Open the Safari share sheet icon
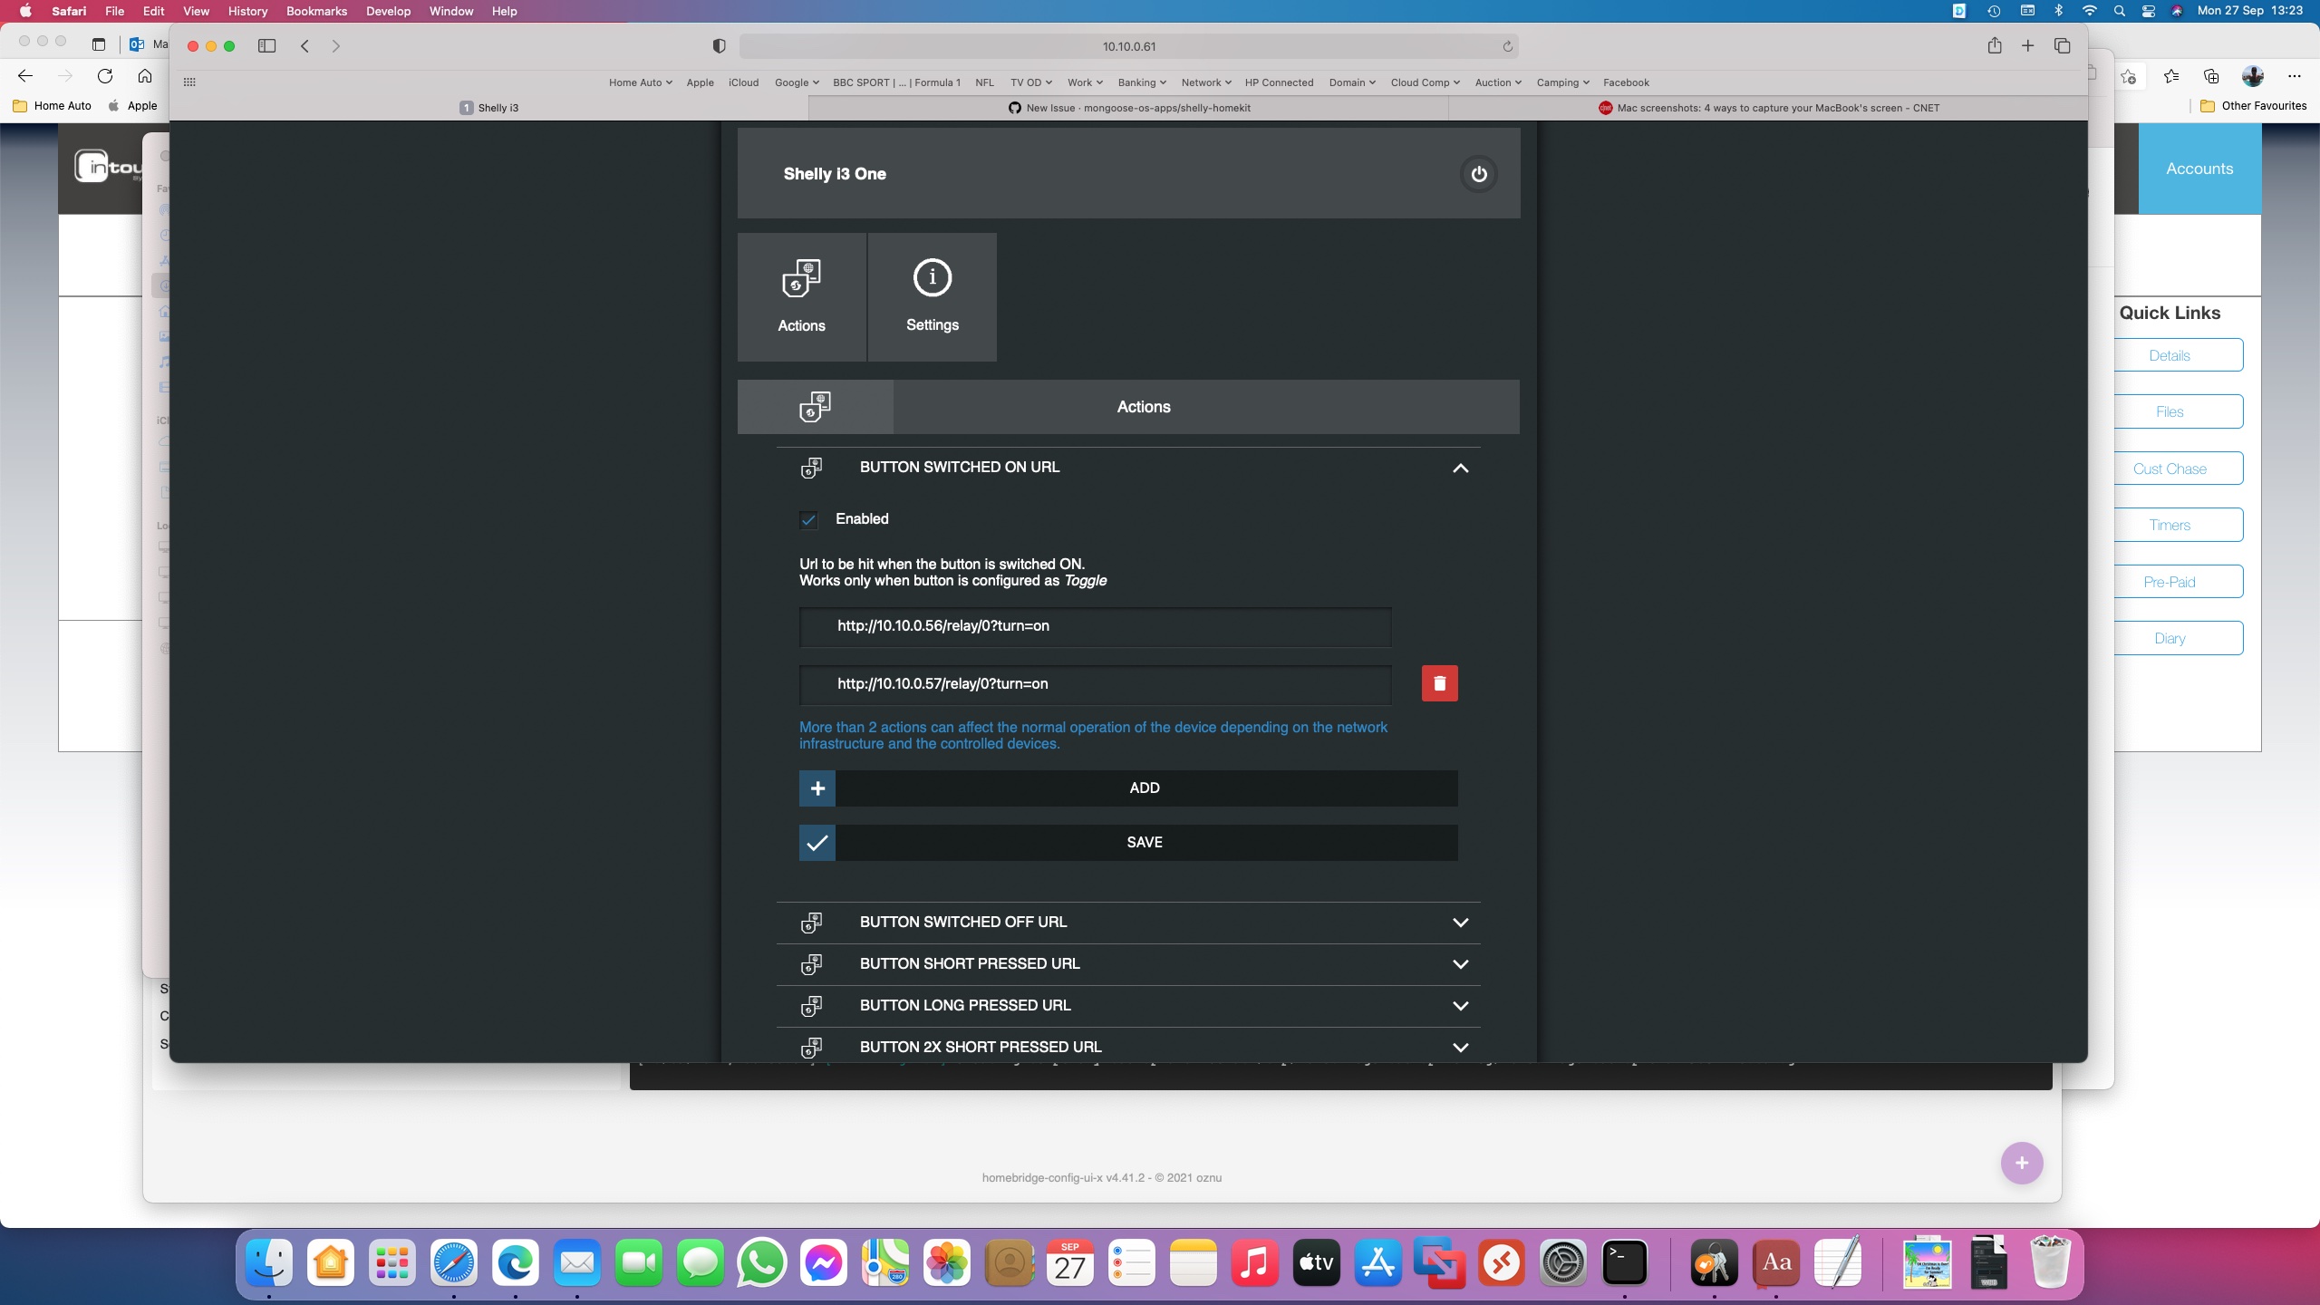2320x1305 pixels. point(1995,45)
